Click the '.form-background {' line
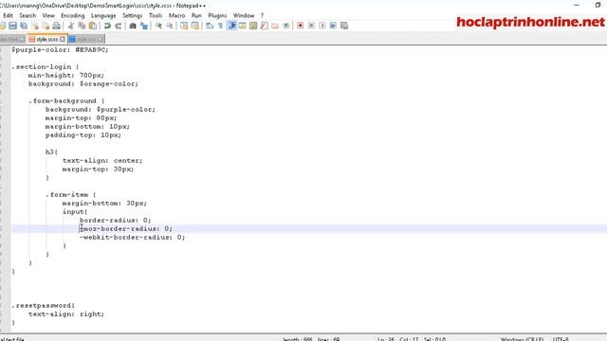607x341 pixels. tap(66, 101)
